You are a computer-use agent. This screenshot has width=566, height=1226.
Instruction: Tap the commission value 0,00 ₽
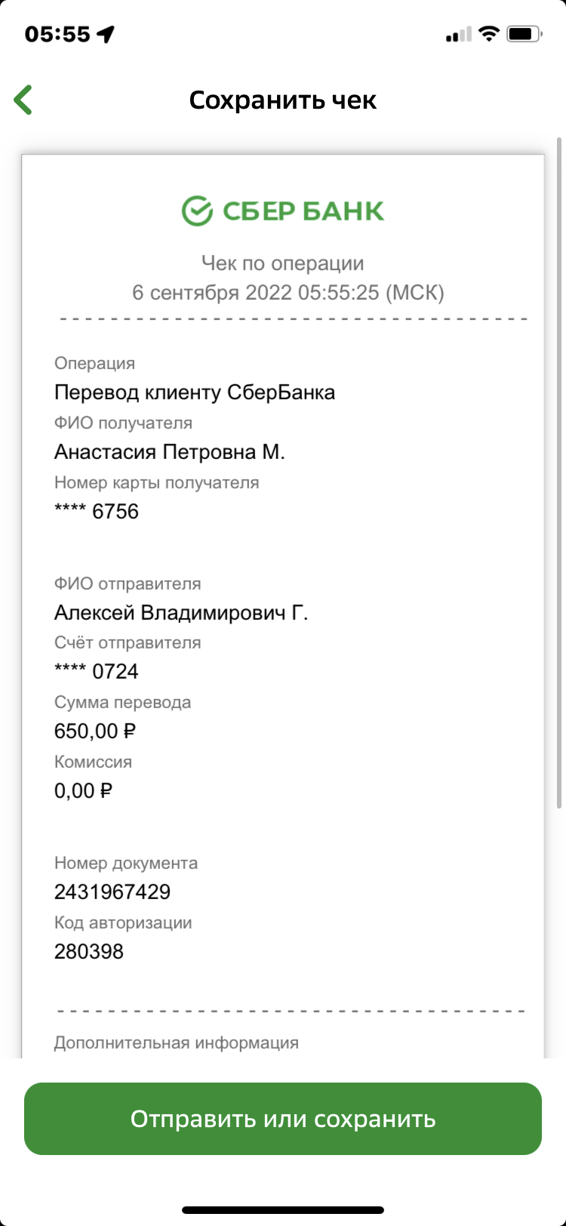click(x=84, y=790)
